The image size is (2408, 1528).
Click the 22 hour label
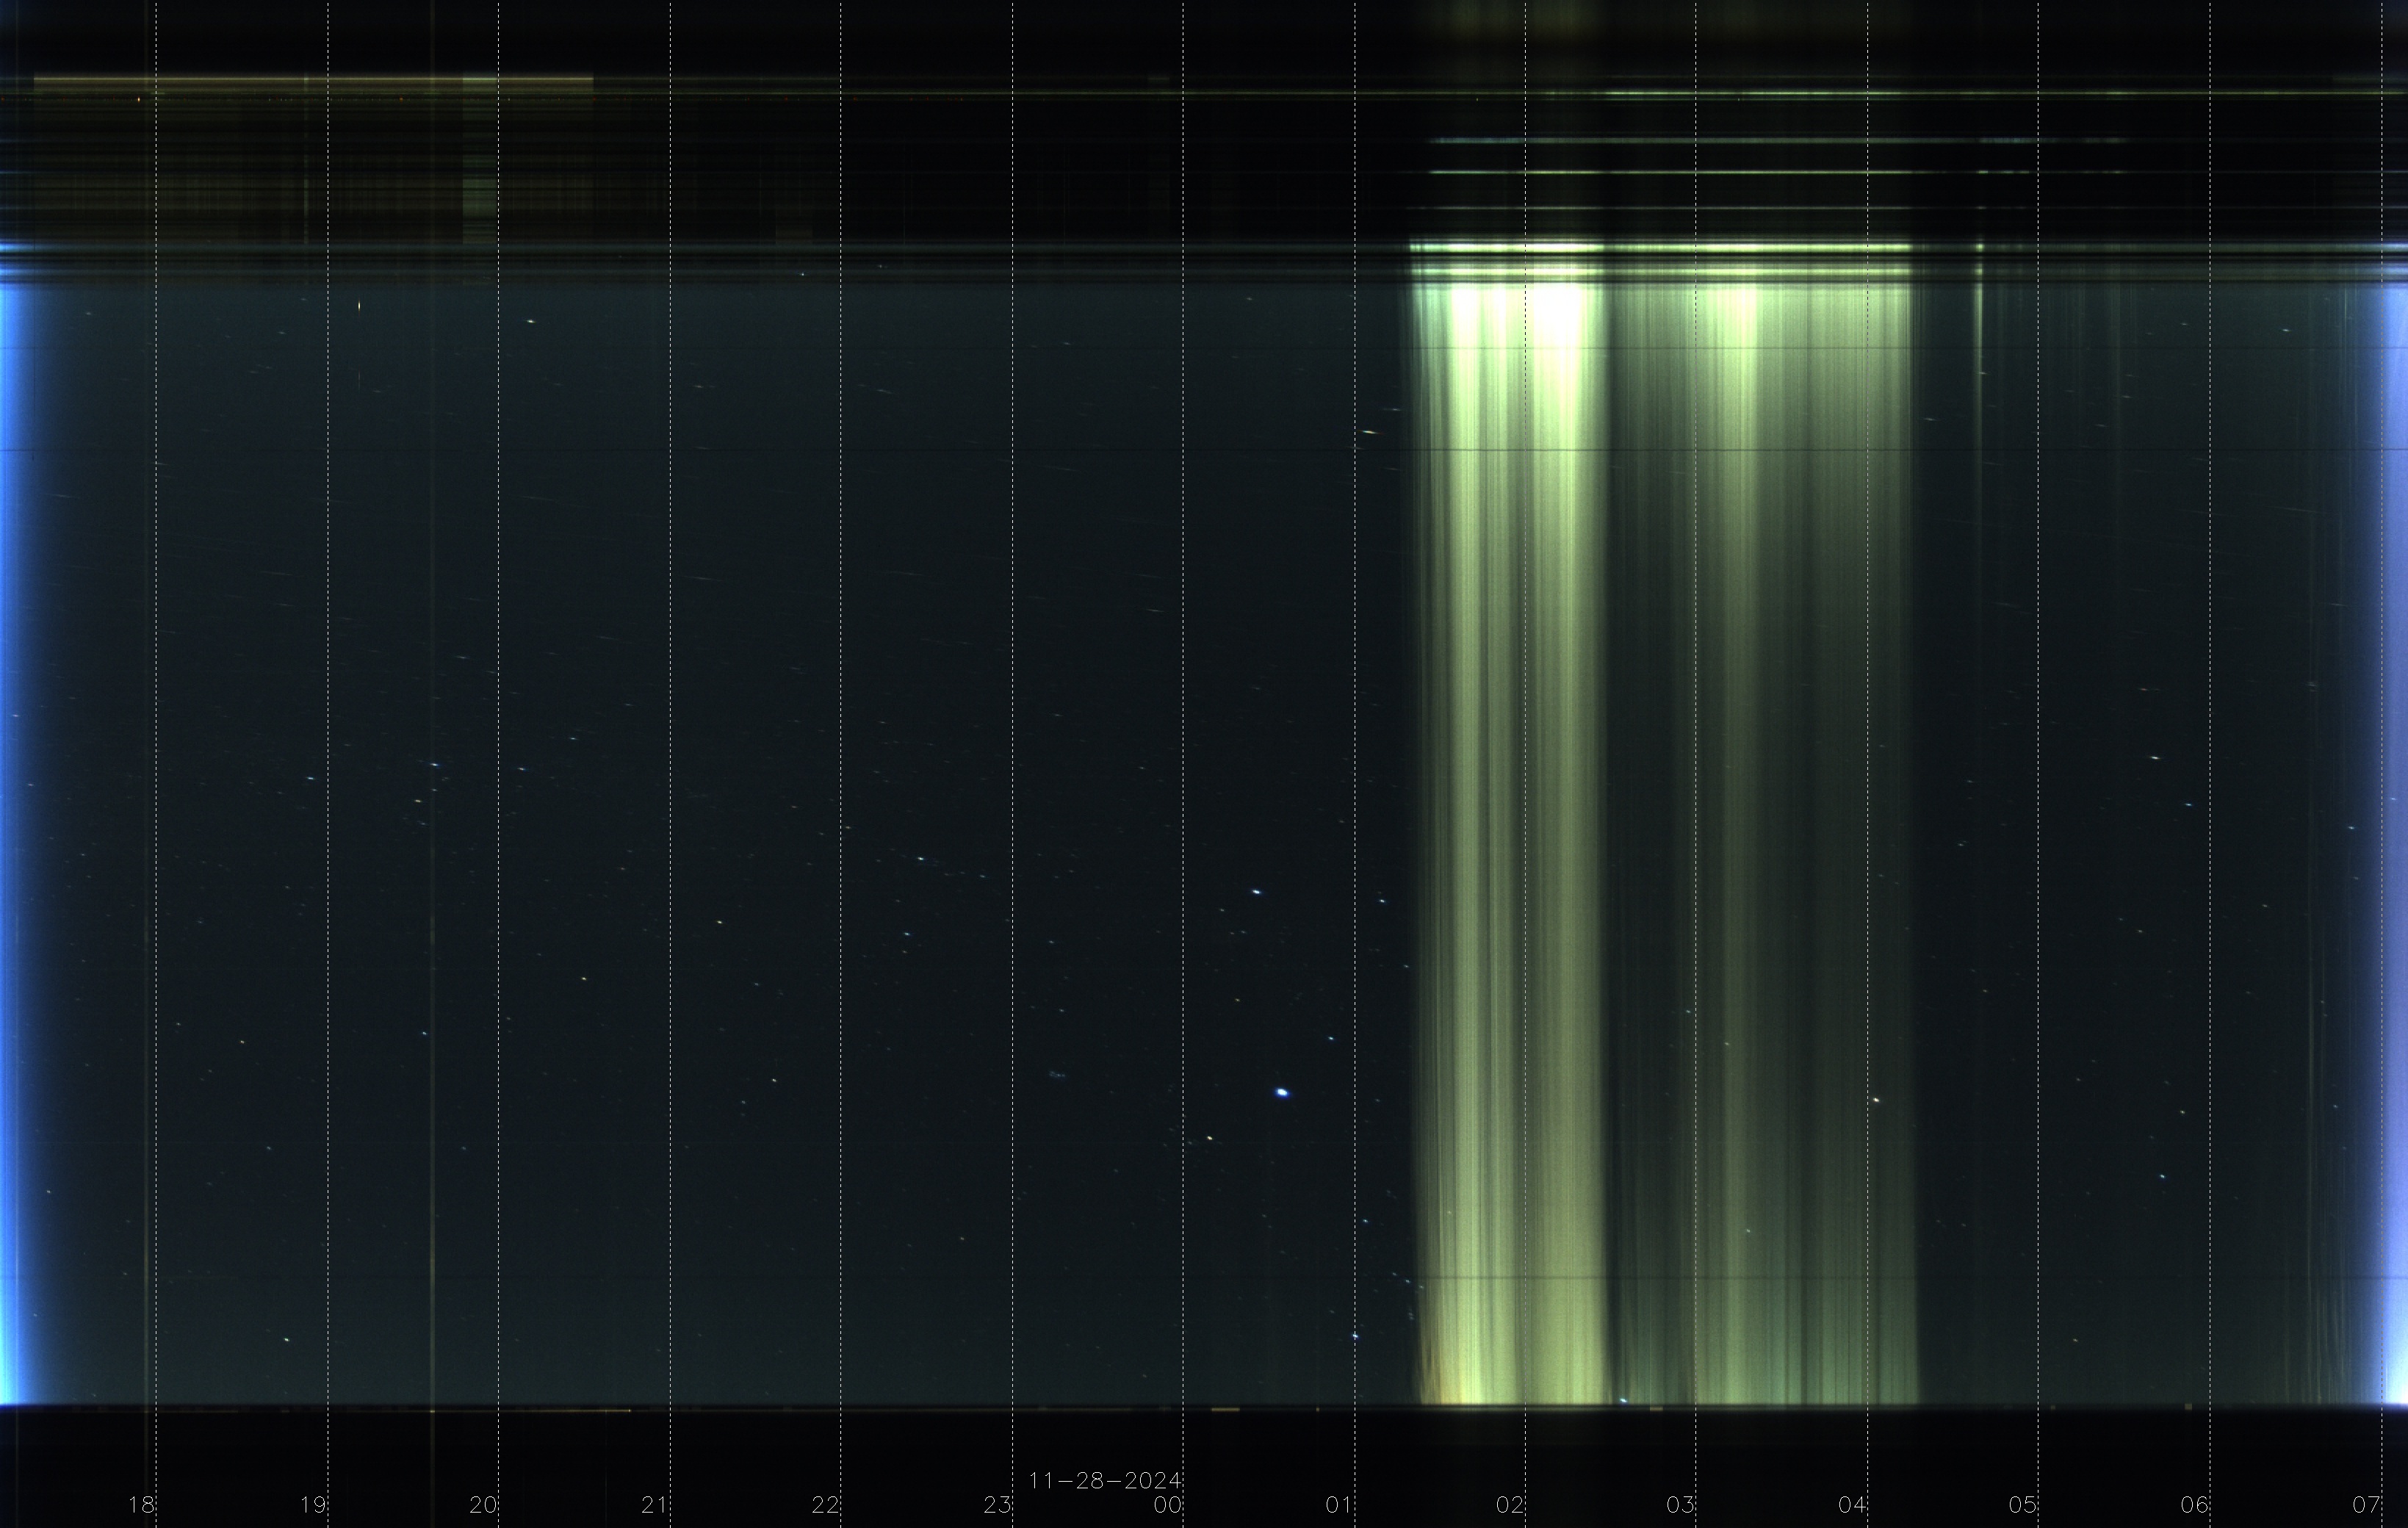tap(825, 1505)
